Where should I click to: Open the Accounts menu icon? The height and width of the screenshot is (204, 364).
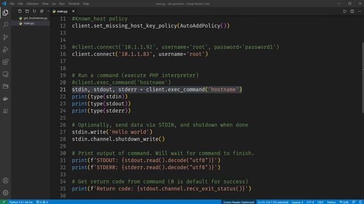(5, 180)
